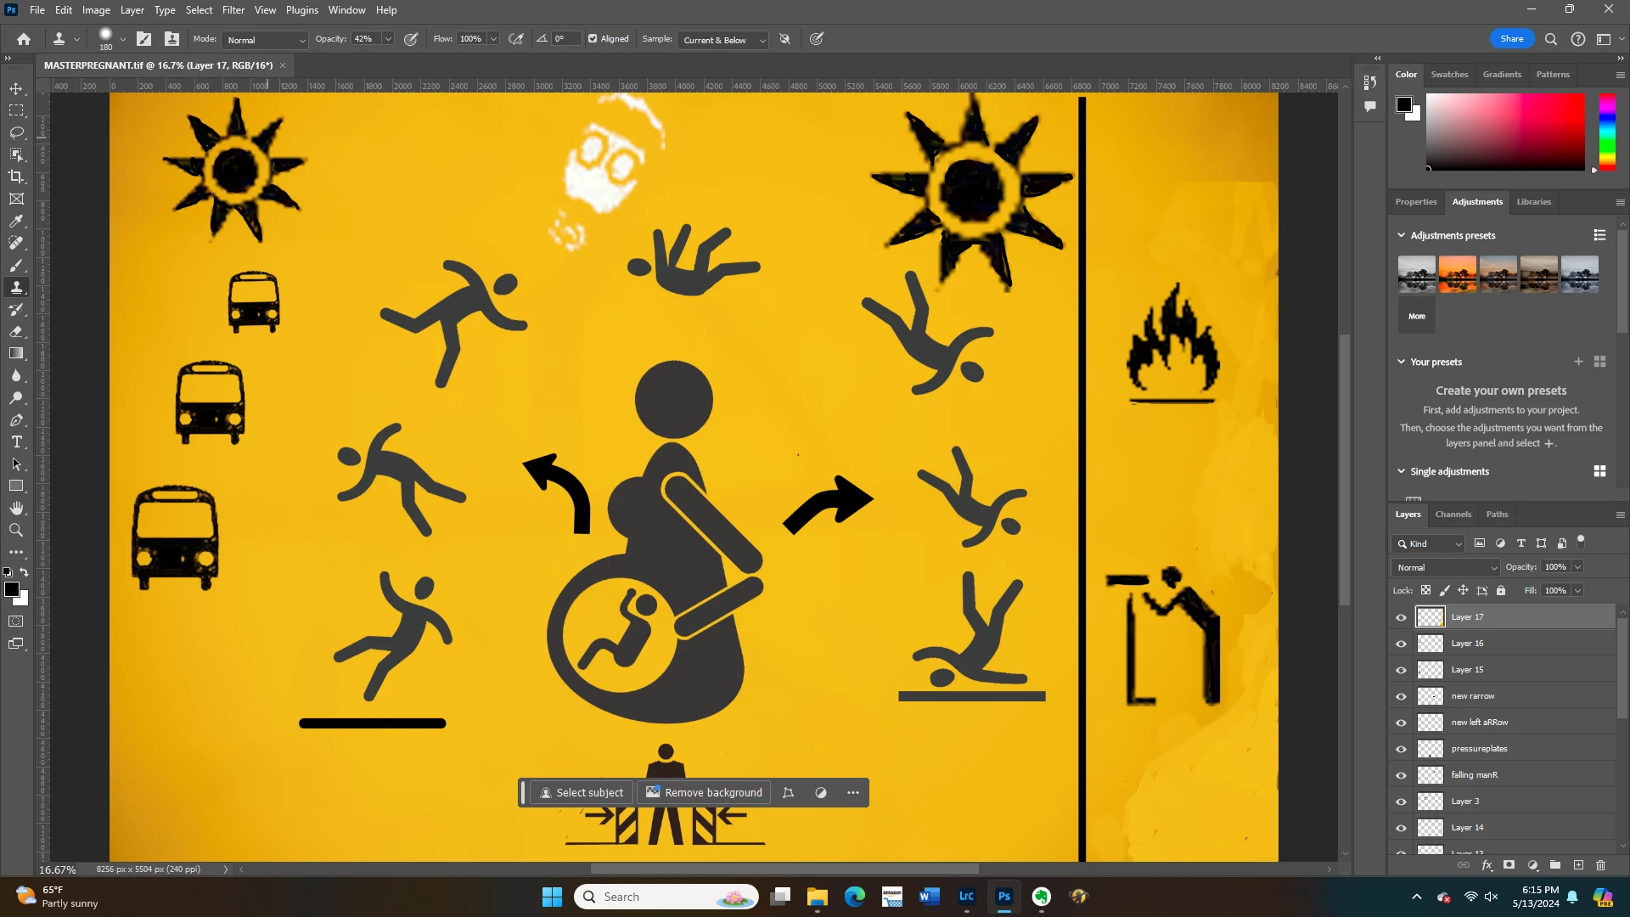Open the Sample Current & Below dropdown
Screen dimensions: 1630x917
[723, 40]
